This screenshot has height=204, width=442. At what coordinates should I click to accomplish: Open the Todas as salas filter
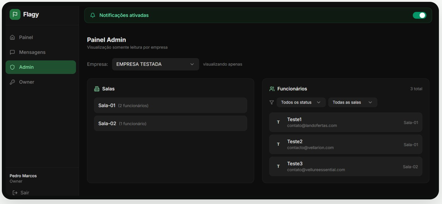(x=353, y=102)
